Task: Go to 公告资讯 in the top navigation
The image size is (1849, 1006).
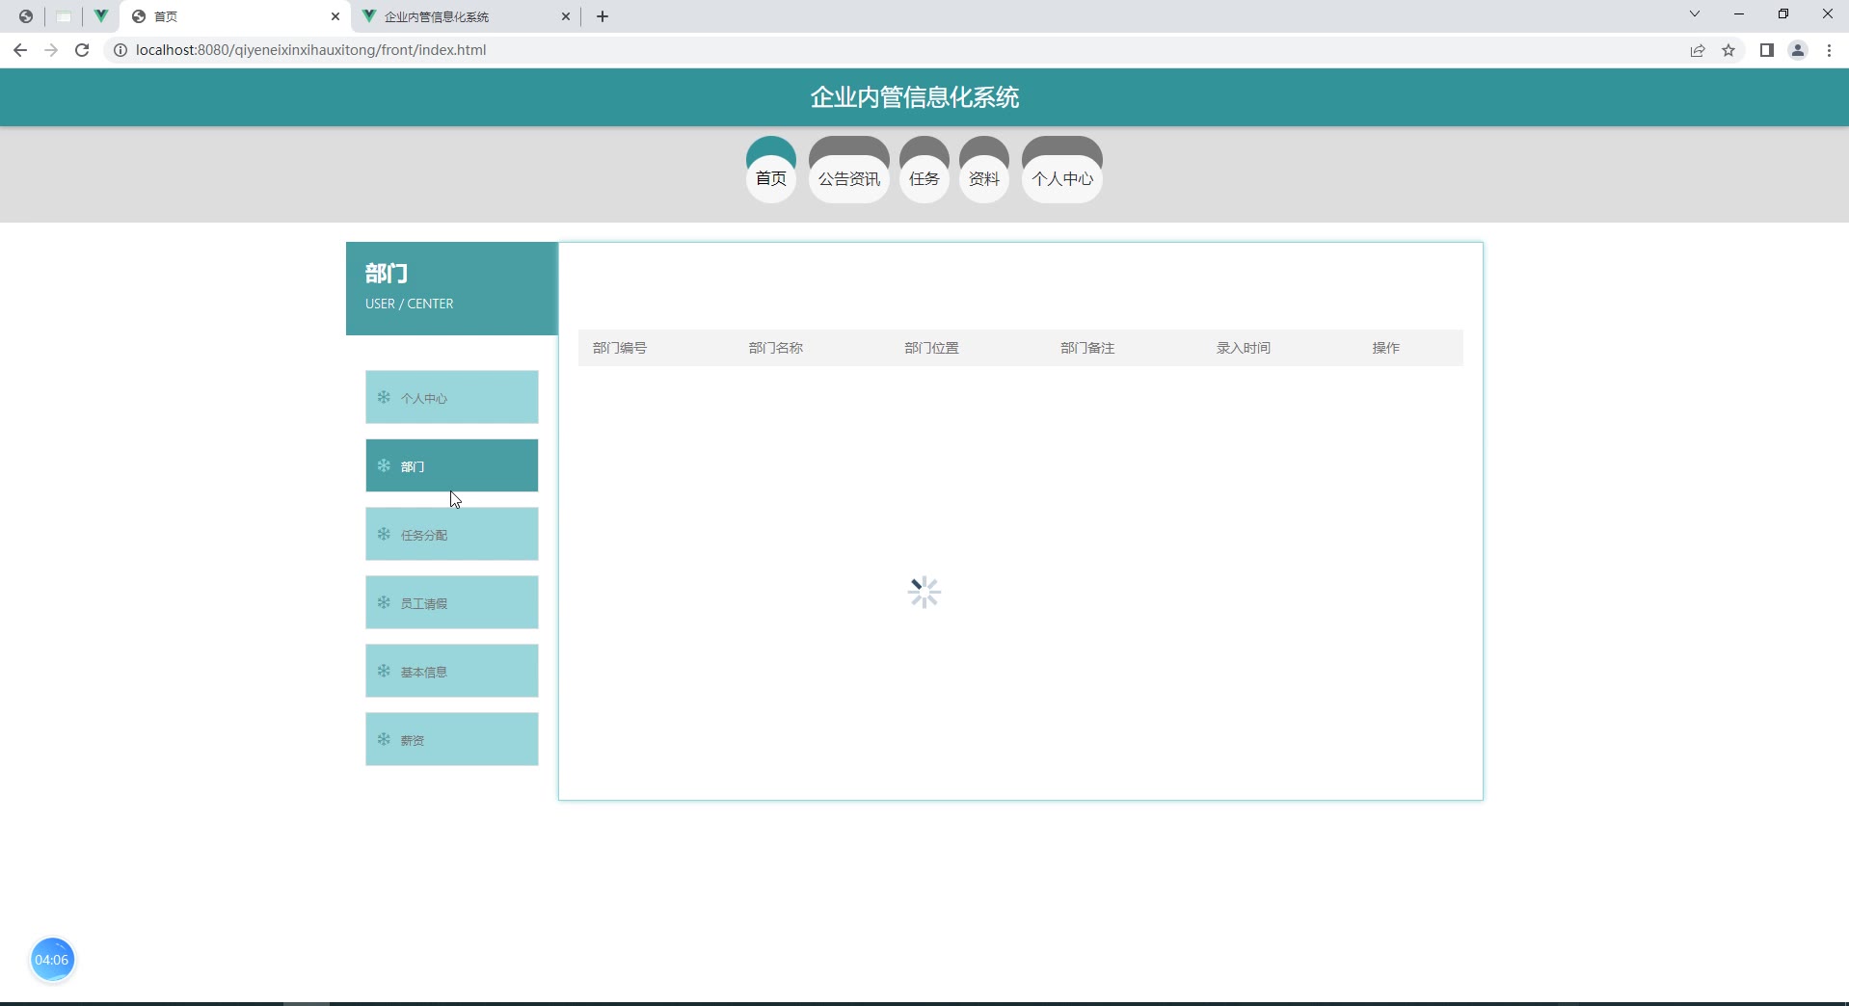Action: 848,178
